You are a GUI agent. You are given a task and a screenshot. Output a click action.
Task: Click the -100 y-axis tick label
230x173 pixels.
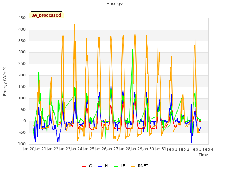pos(21,144)
